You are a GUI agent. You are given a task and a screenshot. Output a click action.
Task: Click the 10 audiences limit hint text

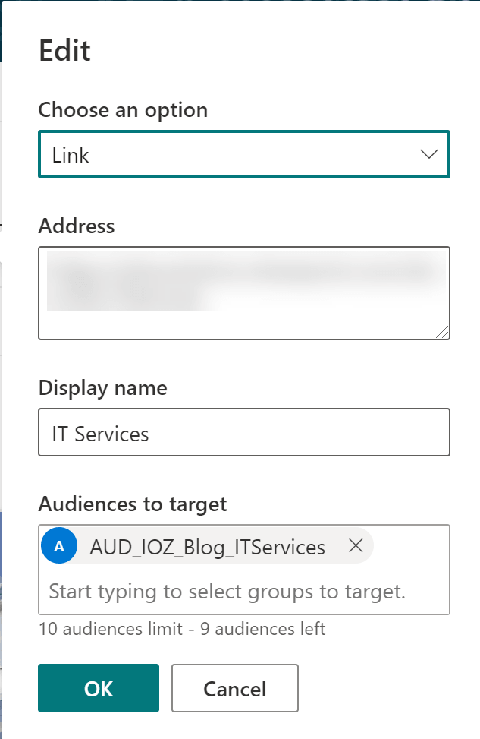click(181, 628)
